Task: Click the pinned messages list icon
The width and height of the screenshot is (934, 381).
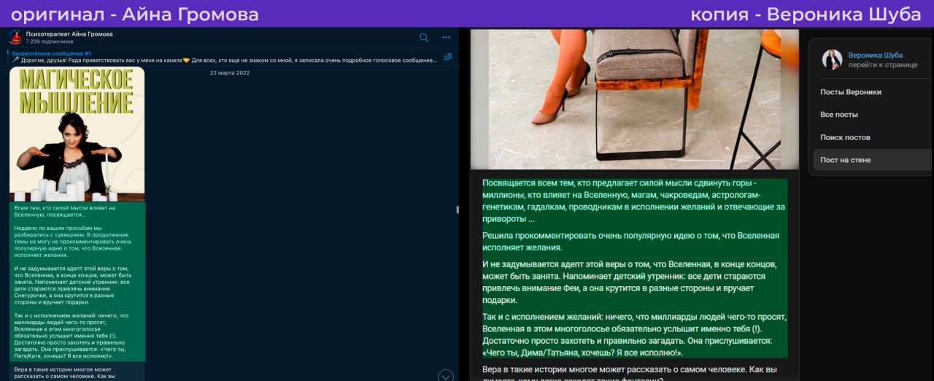Action: coord(447,56)
